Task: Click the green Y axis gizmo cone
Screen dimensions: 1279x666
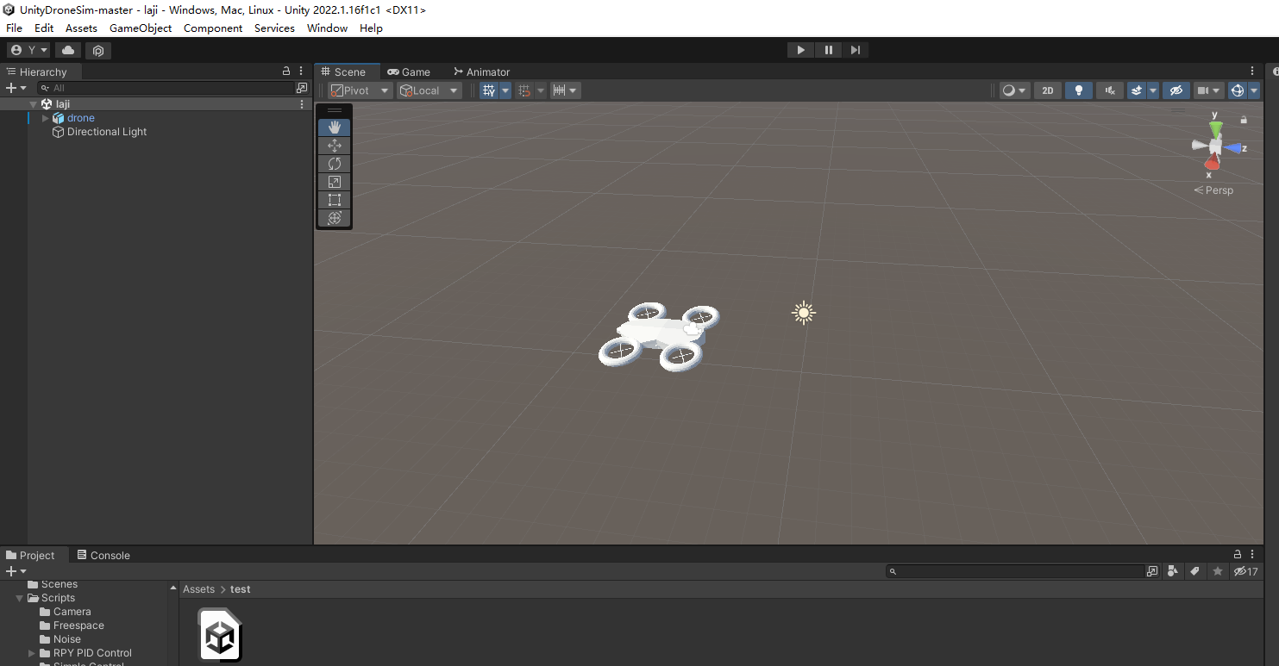Action: 1215,128
